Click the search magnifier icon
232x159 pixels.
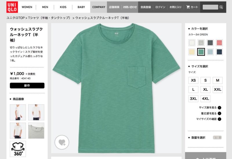(221, 7)
